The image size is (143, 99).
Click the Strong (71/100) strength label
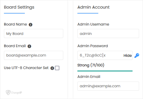tap(91, 65)
